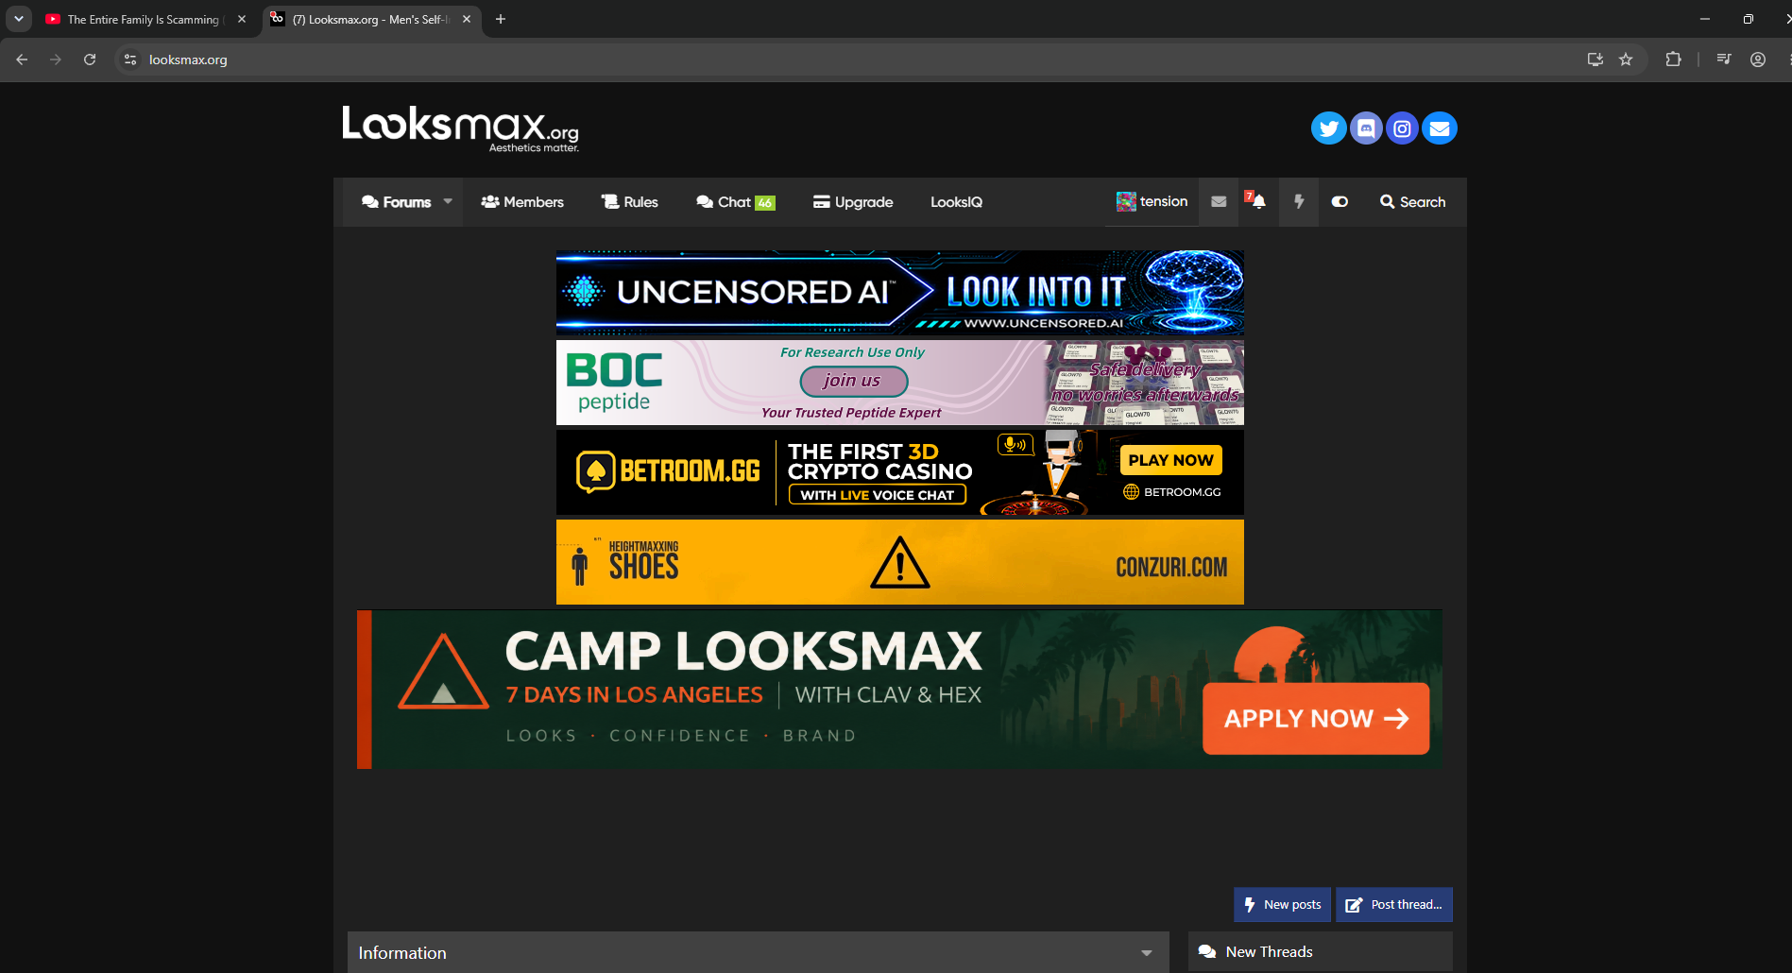Open the tension user account menu

(1152, 201)
